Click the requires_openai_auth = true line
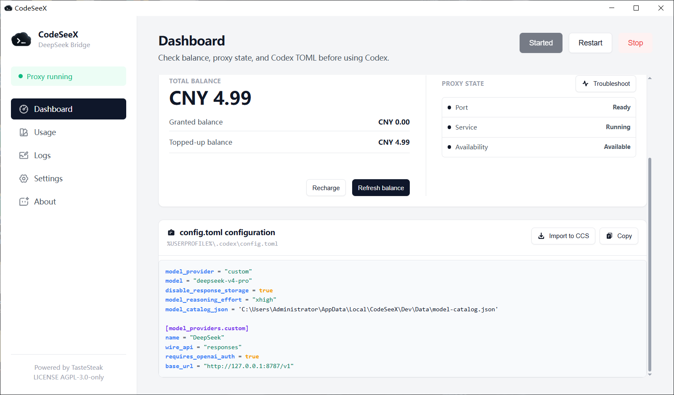The image size is (674, 395). tap(212, 356)
